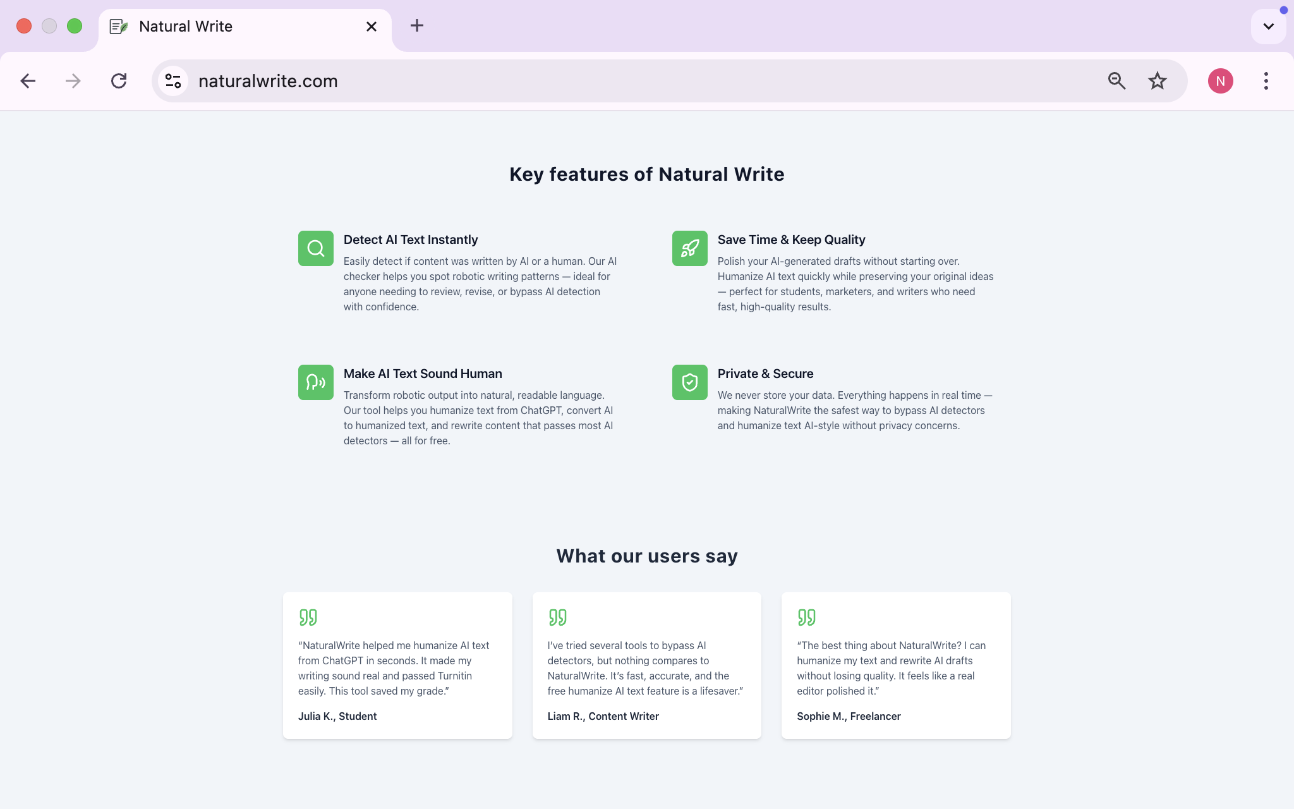Viewport: 1294px width, 809px height.
Task: Click the Detect AI Text magnifier icon
Action: [x=316, y=248]
